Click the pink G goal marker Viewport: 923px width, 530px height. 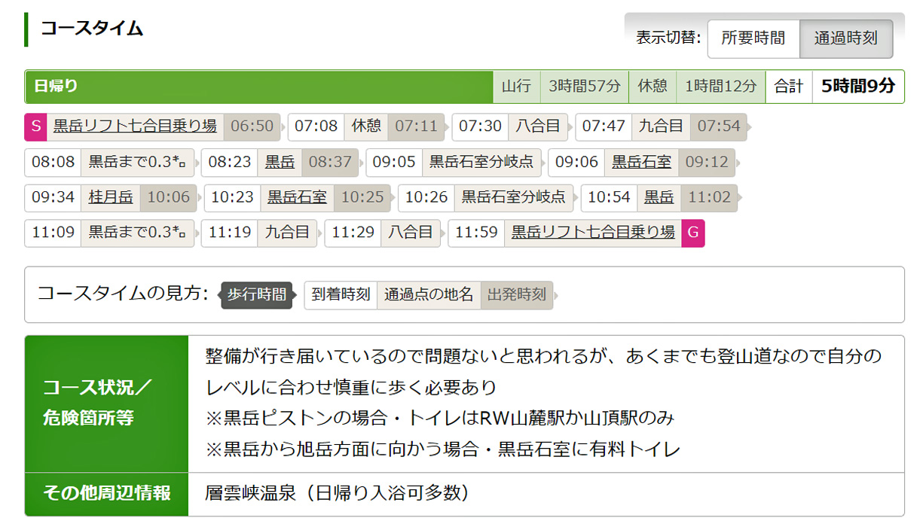pos(692,233)
